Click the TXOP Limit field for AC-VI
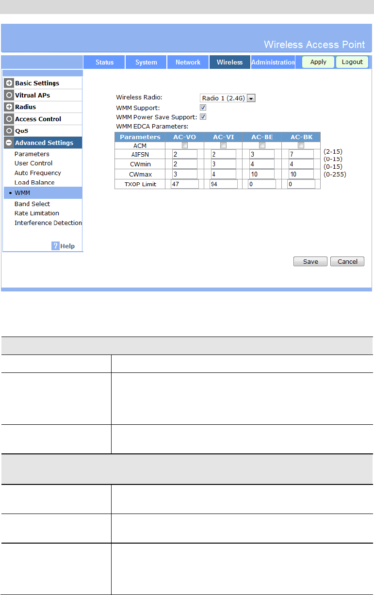374x595 pixels. [224, 184]
